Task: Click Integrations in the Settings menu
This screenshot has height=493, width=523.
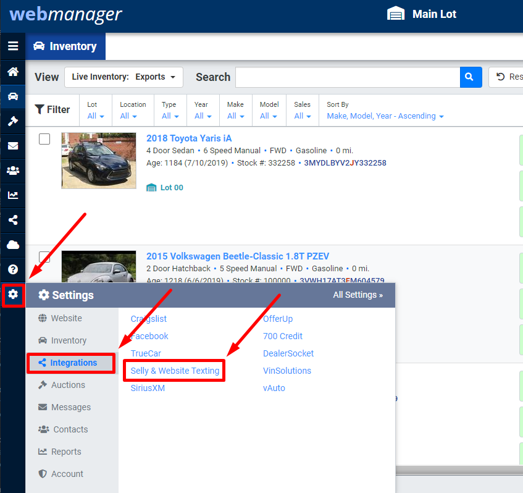Action: point(70,363)
